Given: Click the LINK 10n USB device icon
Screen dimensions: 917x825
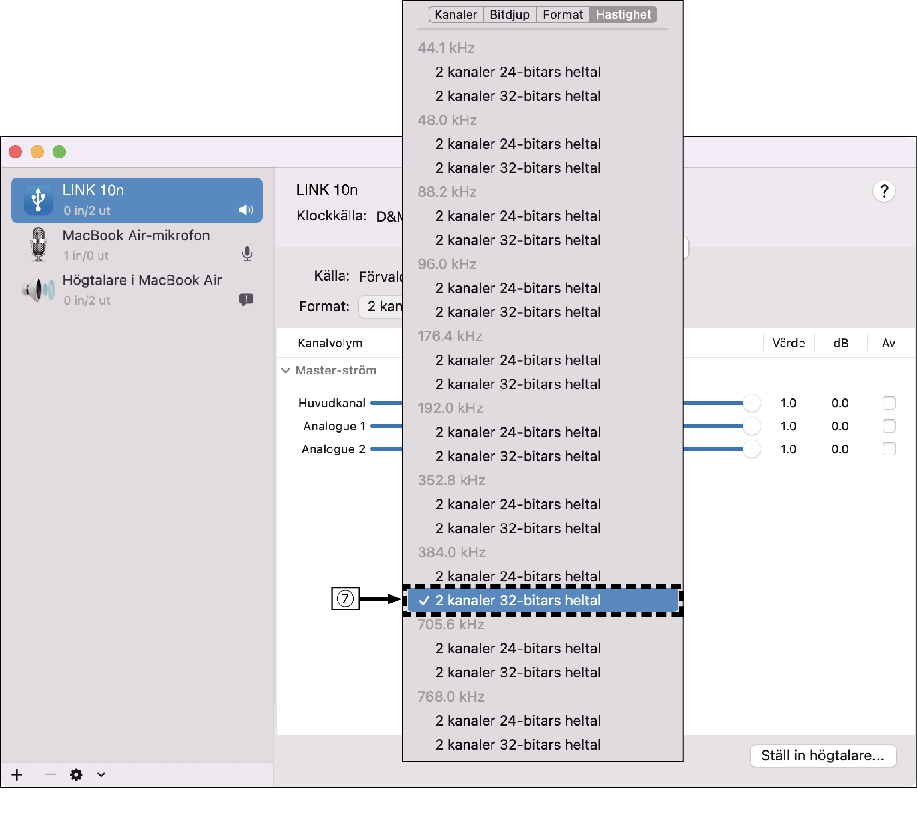Looking at the screenshot, I should pos(38,200).
